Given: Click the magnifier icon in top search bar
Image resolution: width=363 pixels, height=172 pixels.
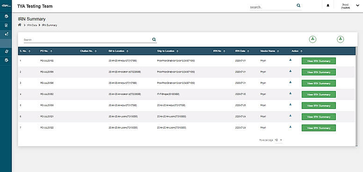Looking at the screenshot, I should tap(298, 6).
